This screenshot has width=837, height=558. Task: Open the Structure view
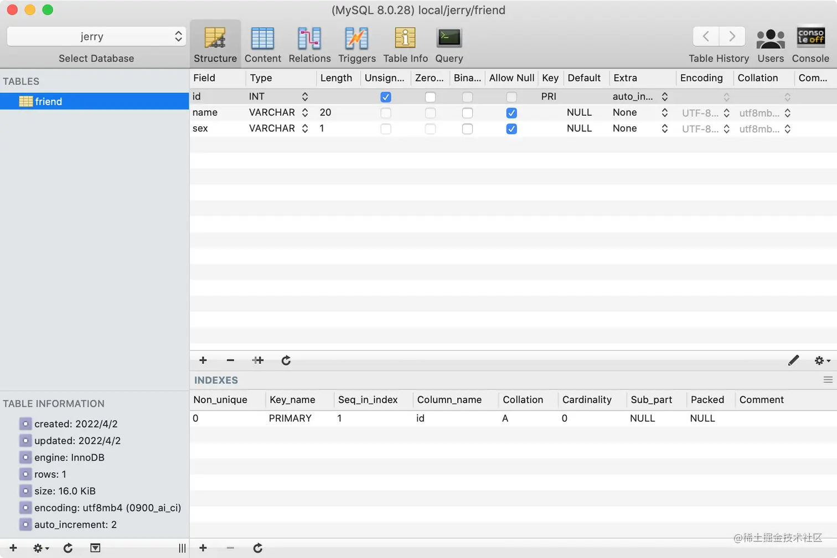(215, 45)
